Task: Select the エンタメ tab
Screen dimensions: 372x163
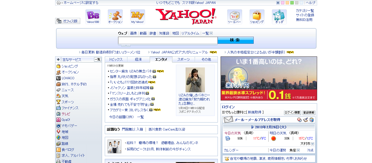Action: pyautogui.click(x=161, y=59)
